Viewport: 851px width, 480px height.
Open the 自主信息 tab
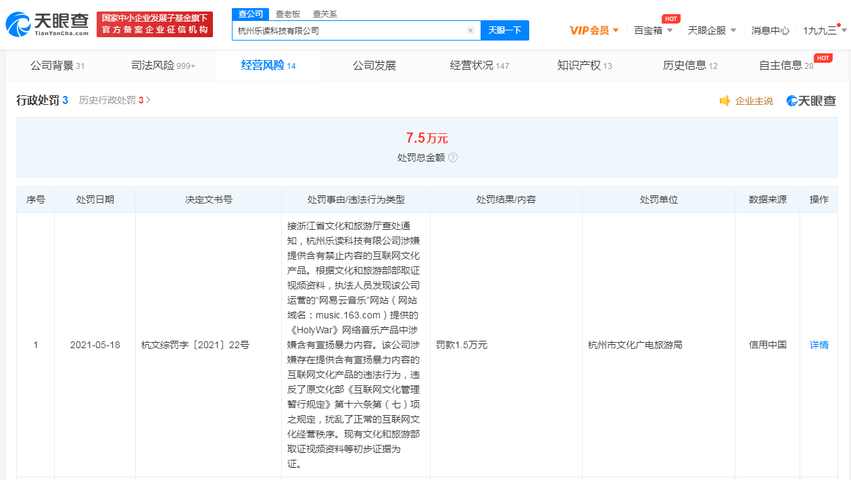pos(785,66)
